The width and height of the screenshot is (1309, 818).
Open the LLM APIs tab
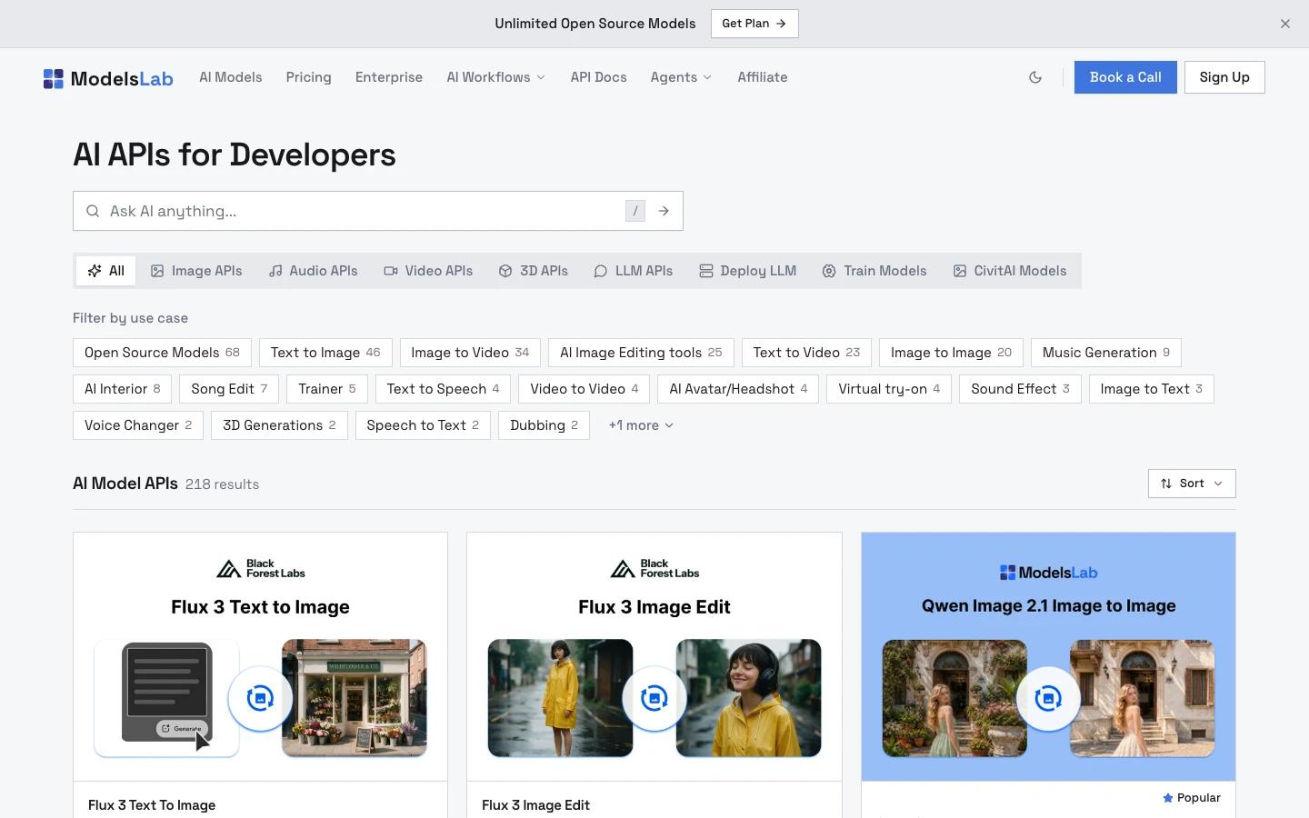(x=634, y=271)
